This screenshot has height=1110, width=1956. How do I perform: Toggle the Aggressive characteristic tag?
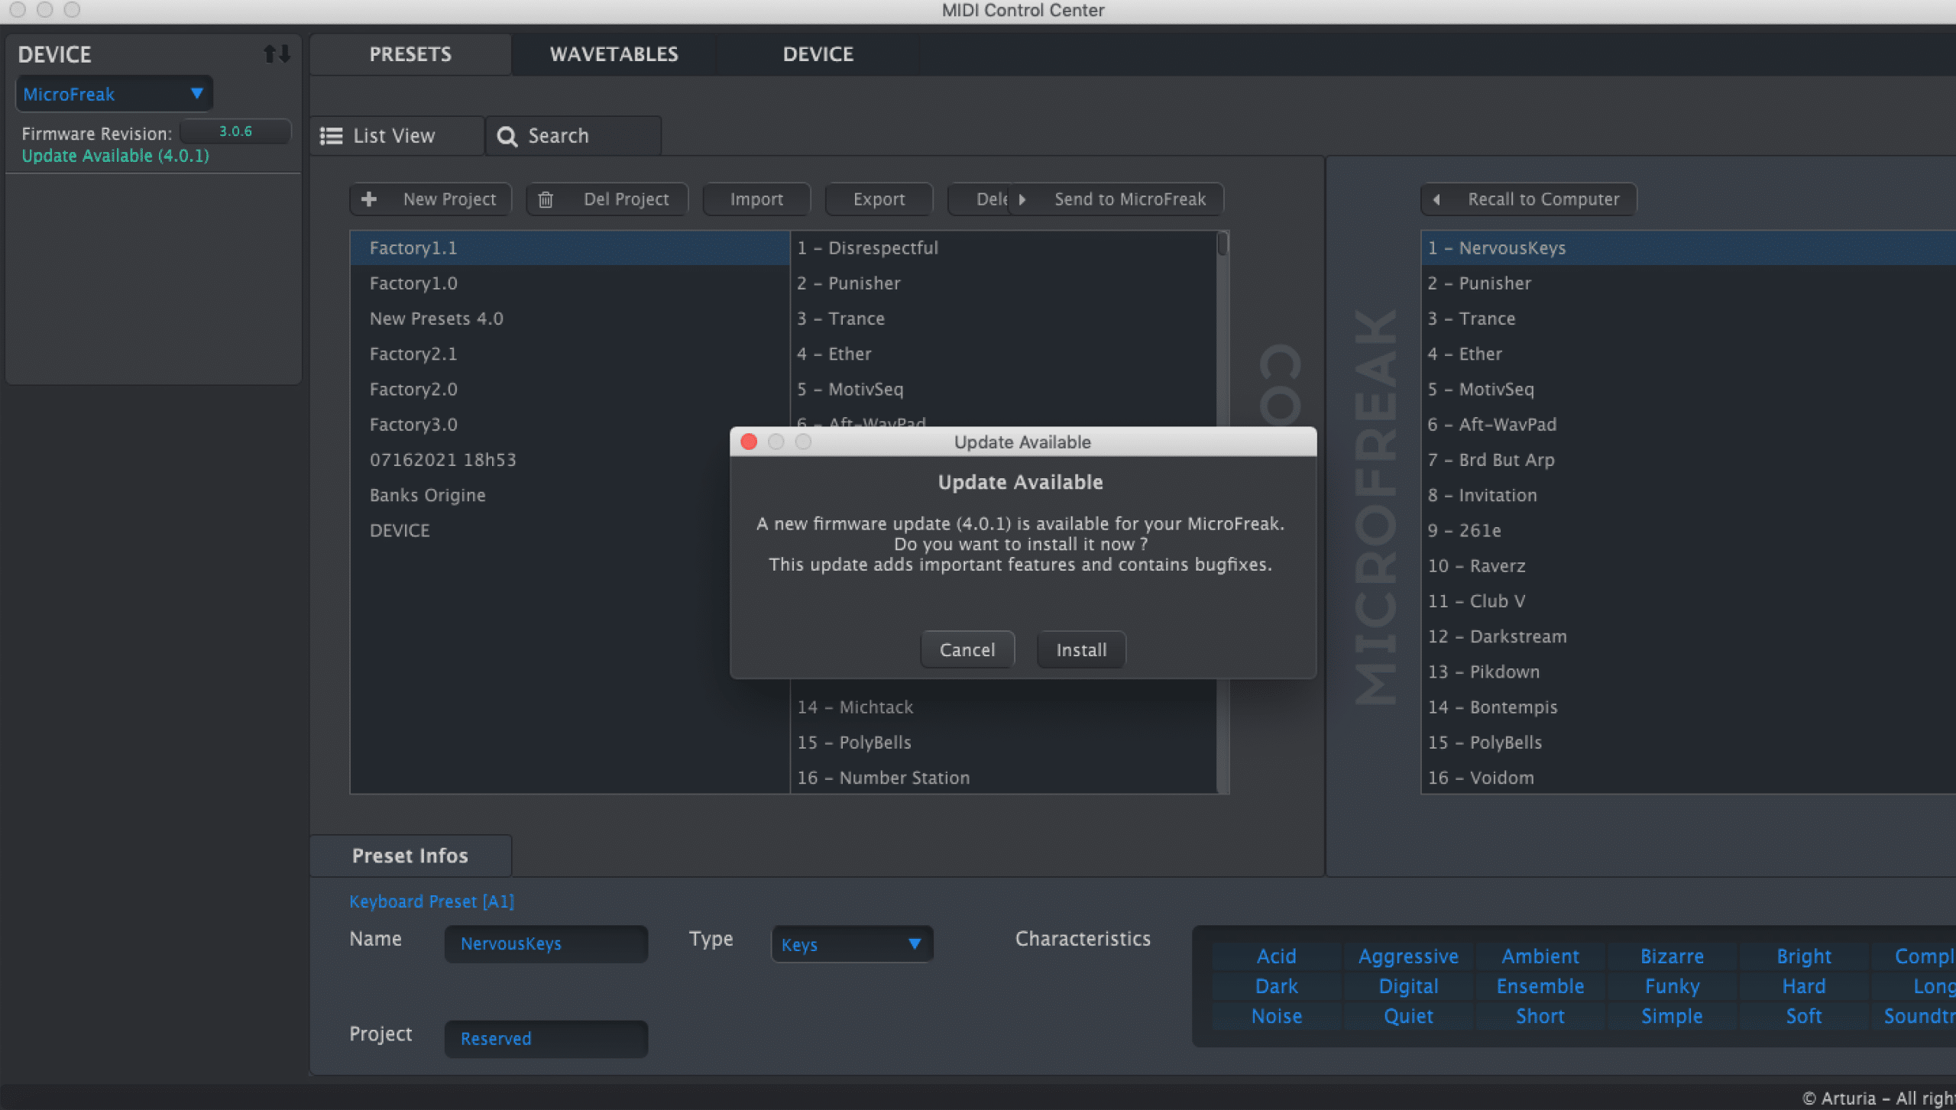[x=1407, y=956]
